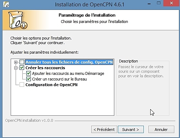
Task: Check 'Annuler tous les fichiers de config' checkbox
Action: [22, 62]
